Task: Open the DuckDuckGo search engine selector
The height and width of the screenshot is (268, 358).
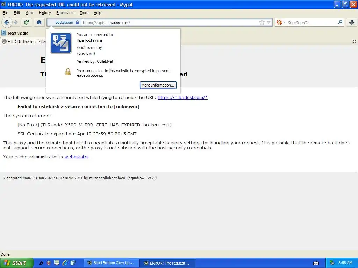Action: [281, 22]
